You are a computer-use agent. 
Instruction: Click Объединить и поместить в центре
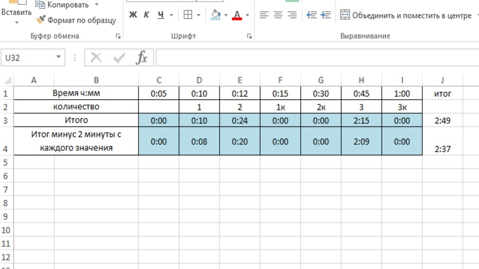tap(406, 15)
